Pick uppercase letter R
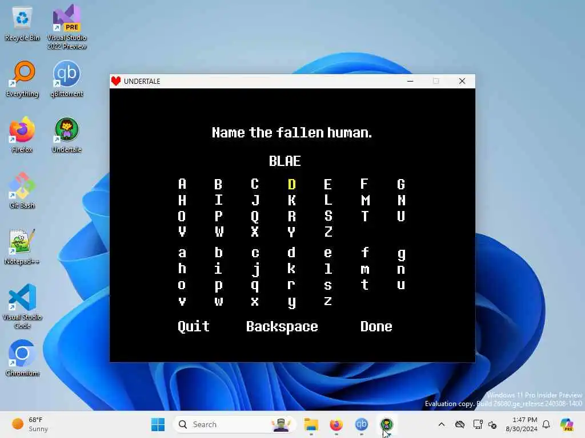The image size is (585, 438). tap(292, 216)
